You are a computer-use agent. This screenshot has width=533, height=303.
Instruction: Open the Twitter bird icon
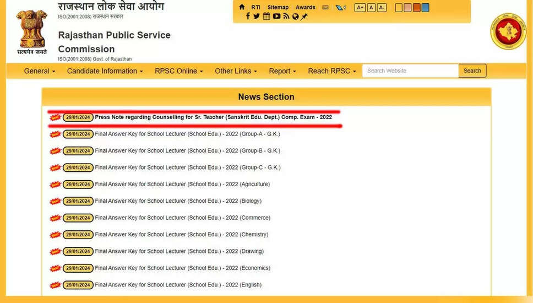[x=257, y=17]
